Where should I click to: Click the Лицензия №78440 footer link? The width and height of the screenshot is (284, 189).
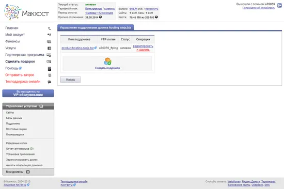15,185
